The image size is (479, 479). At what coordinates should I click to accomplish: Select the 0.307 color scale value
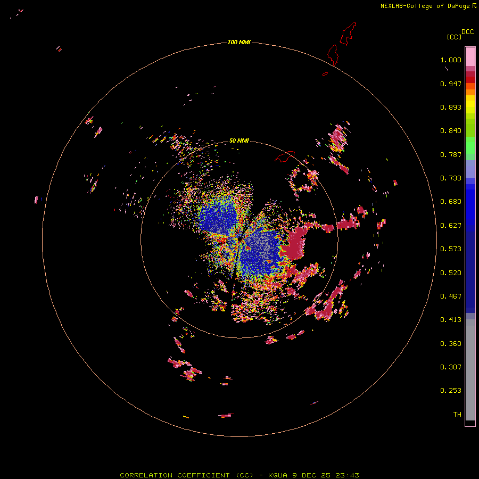[x=451, y=367]
